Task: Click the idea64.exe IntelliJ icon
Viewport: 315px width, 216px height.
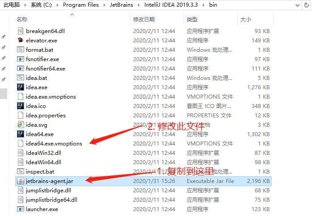Action: coord(21,134)
